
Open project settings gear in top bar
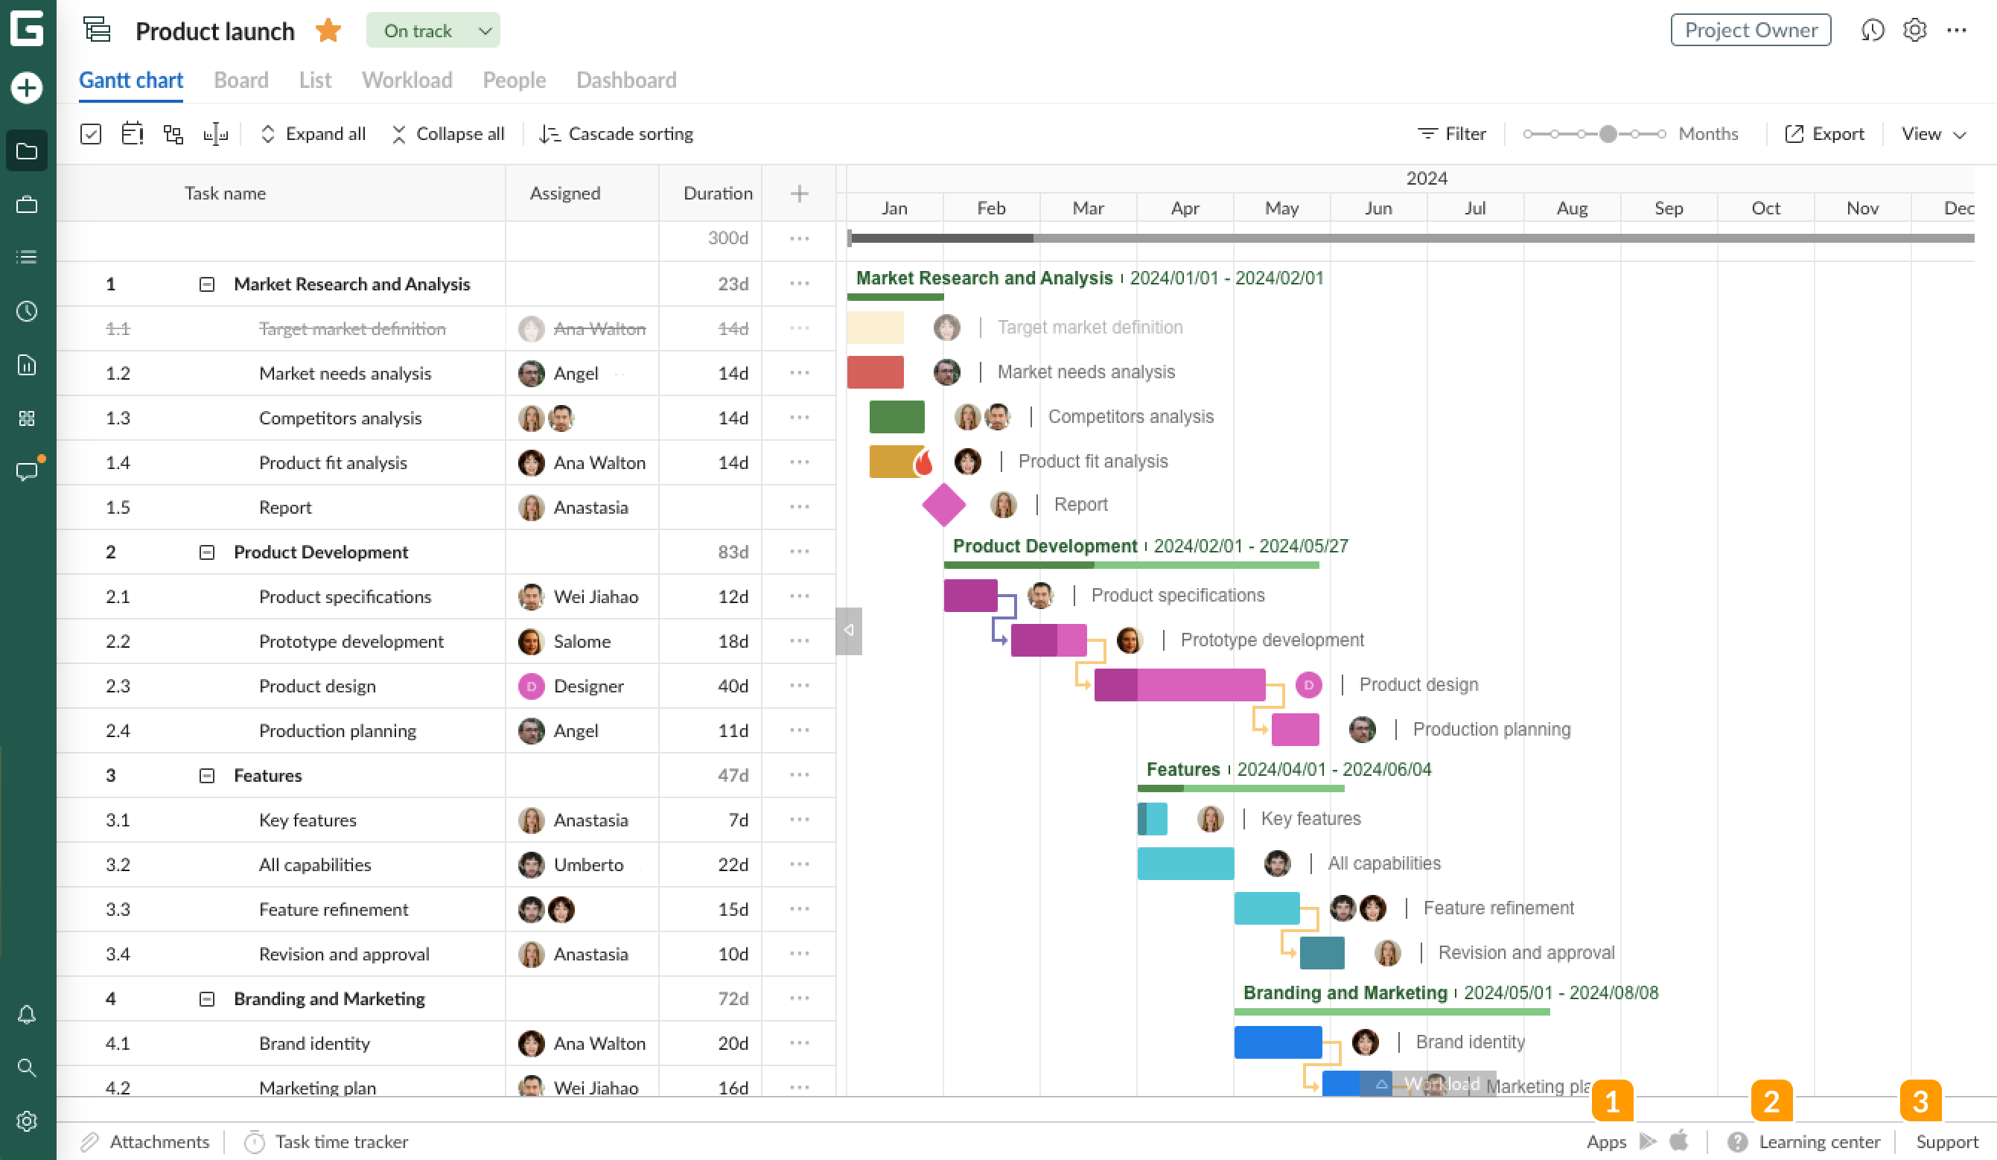pos(1914,30)
